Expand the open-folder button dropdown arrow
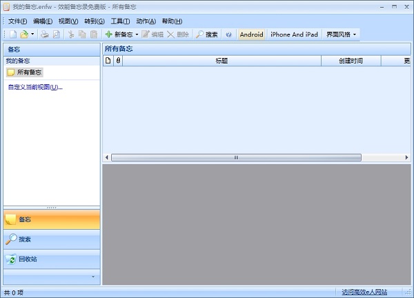 click(32, 34)
